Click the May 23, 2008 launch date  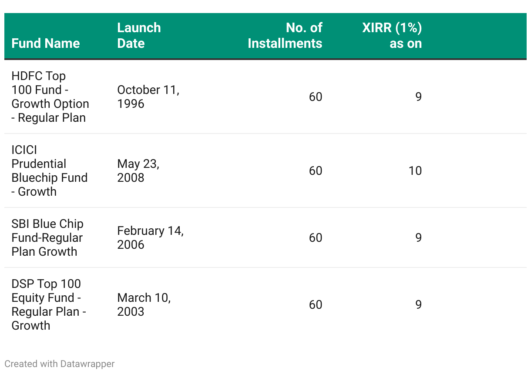tap(138, 170)
